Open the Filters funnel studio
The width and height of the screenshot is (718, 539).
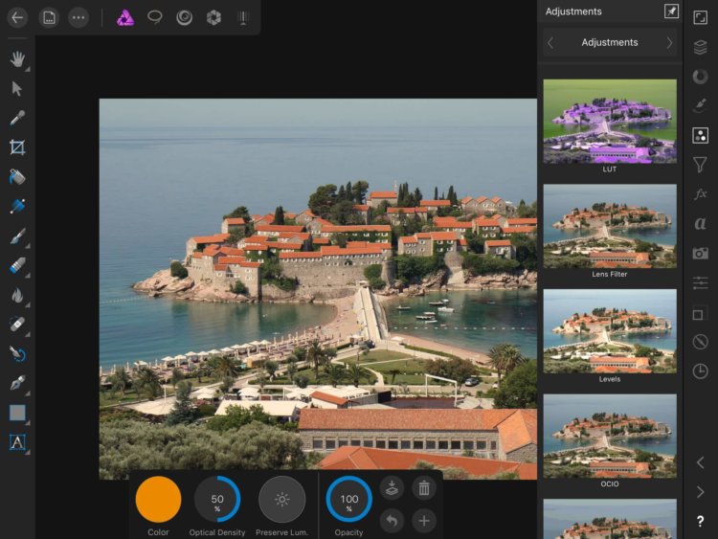[x=700, y=165]
